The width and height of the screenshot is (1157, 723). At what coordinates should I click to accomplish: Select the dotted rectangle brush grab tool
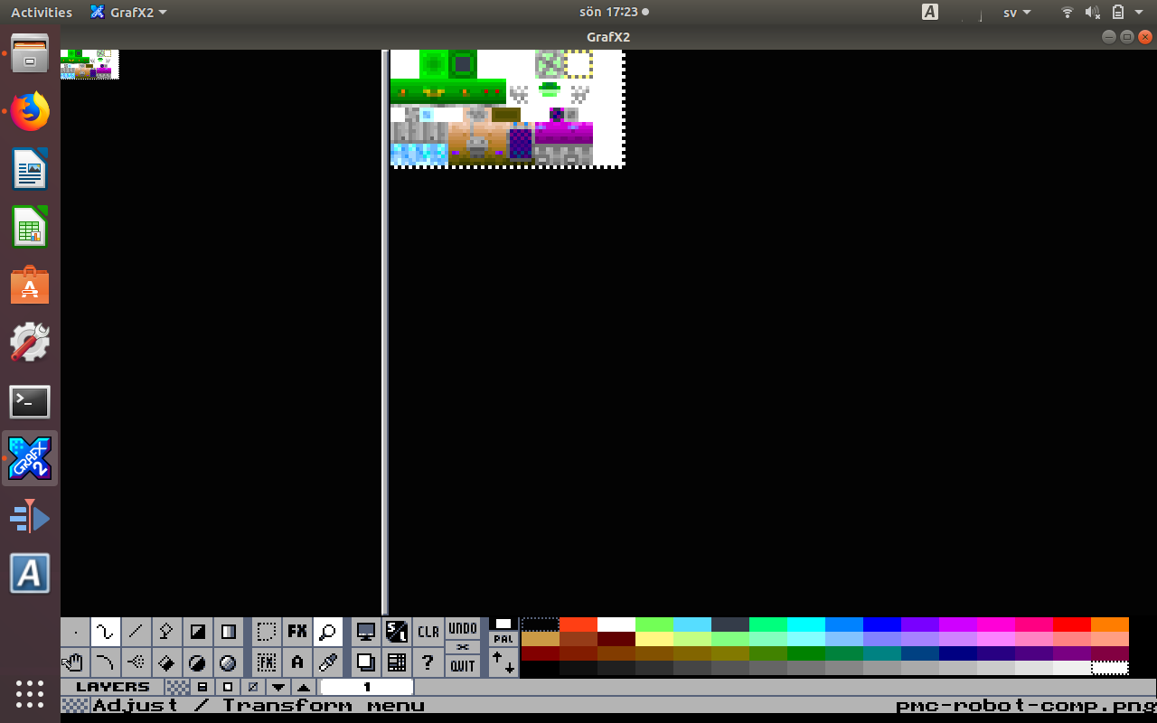(266, 632)
